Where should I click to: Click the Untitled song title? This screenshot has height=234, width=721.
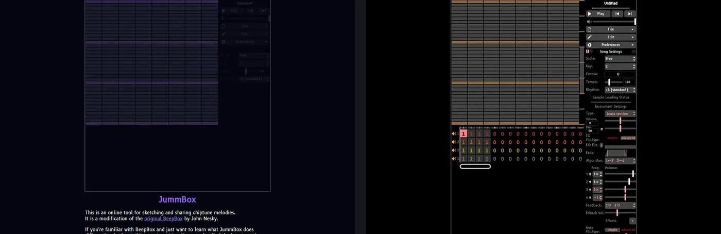coord(611,3)
